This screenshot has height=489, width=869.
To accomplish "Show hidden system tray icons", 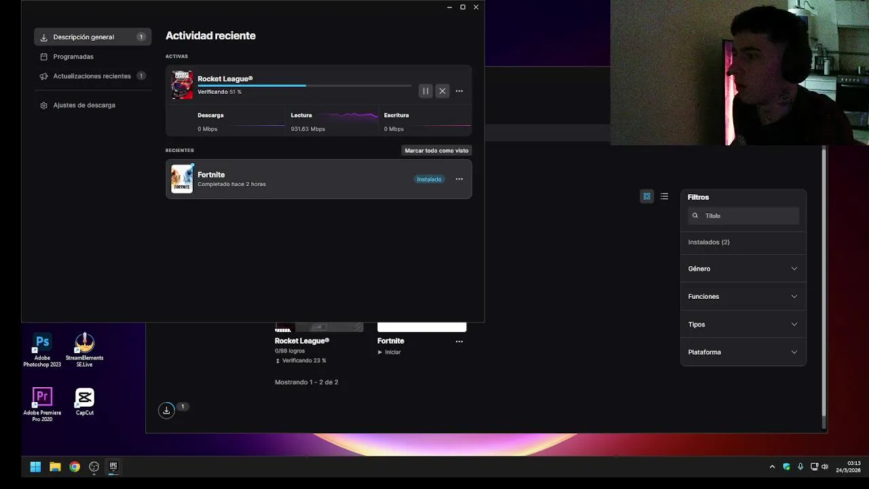I will pyautogui.click(x=772, y=467).
